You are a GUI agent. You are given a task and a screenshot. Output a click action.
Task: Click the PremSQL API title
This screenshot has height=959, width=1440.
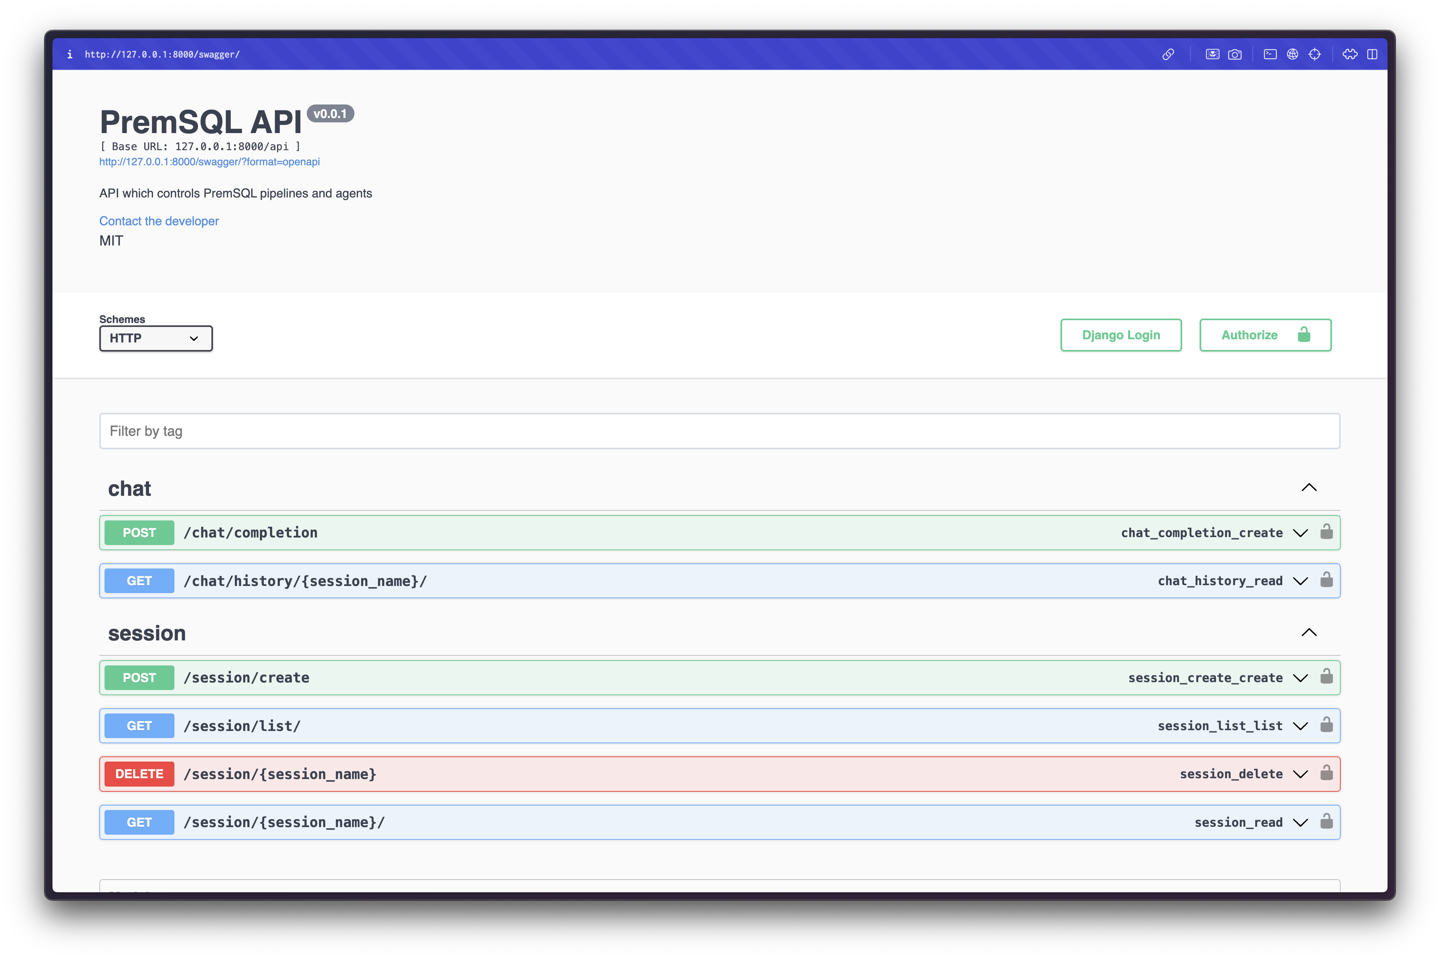pos(201,122)
